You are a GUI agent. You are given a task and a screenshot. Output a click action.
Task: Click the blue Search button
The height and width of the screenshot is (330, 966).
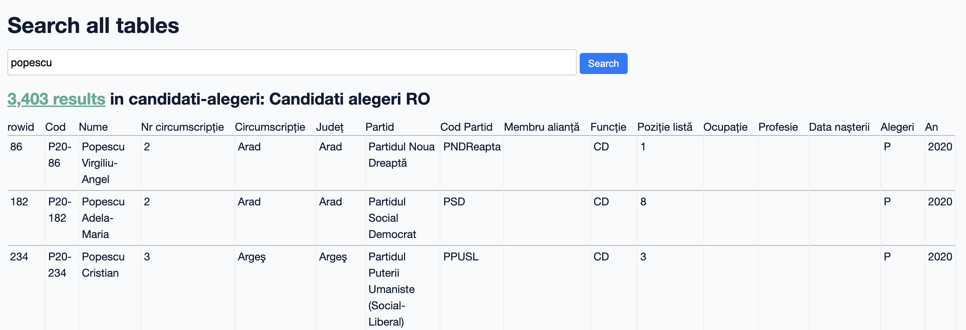click(x=603, y=63)
